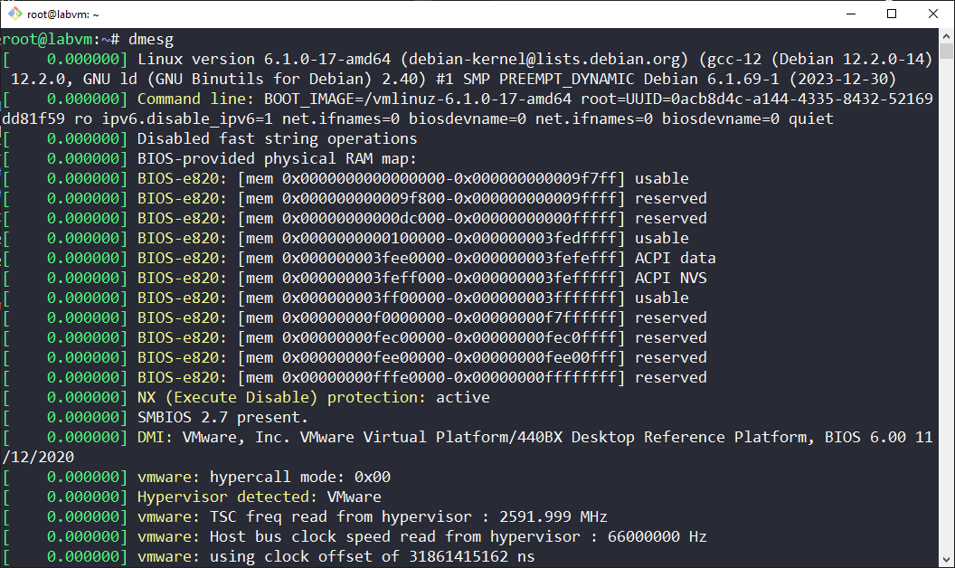The height and width of the screenshot is (568, 955).
Task: Click the word usable on a RAM line
Action: click(661, 177)
